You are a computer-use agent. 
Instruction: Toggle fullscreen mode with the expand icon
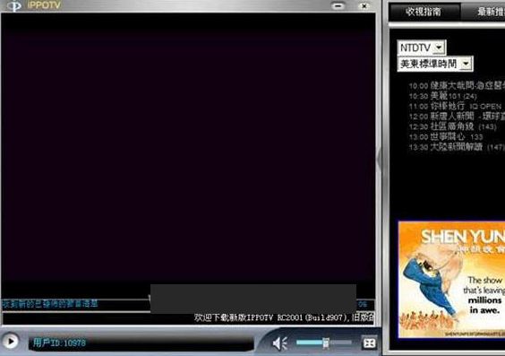(x=369, y=343)
